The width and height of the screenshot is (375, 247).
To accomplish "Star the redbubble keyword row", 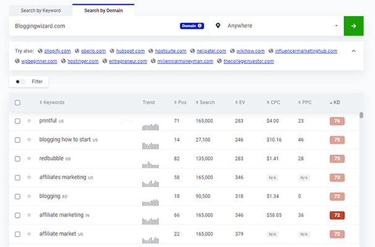I will pos(29,159).
